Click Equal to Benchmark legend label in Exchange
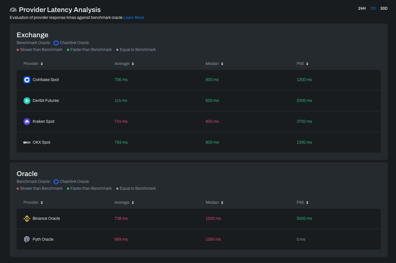Image resolution: width=396 pixels, height=263 pixels. coord(138,50)
